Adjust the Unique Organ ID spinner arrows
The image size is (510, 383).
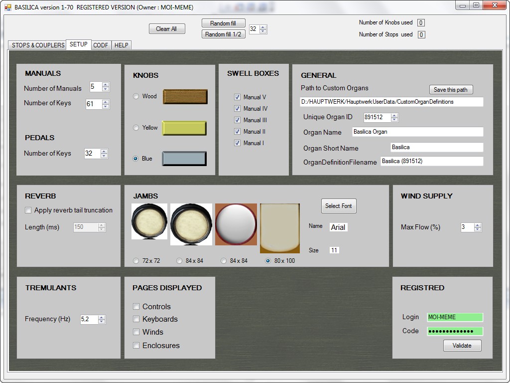click(x=394, y=117)
